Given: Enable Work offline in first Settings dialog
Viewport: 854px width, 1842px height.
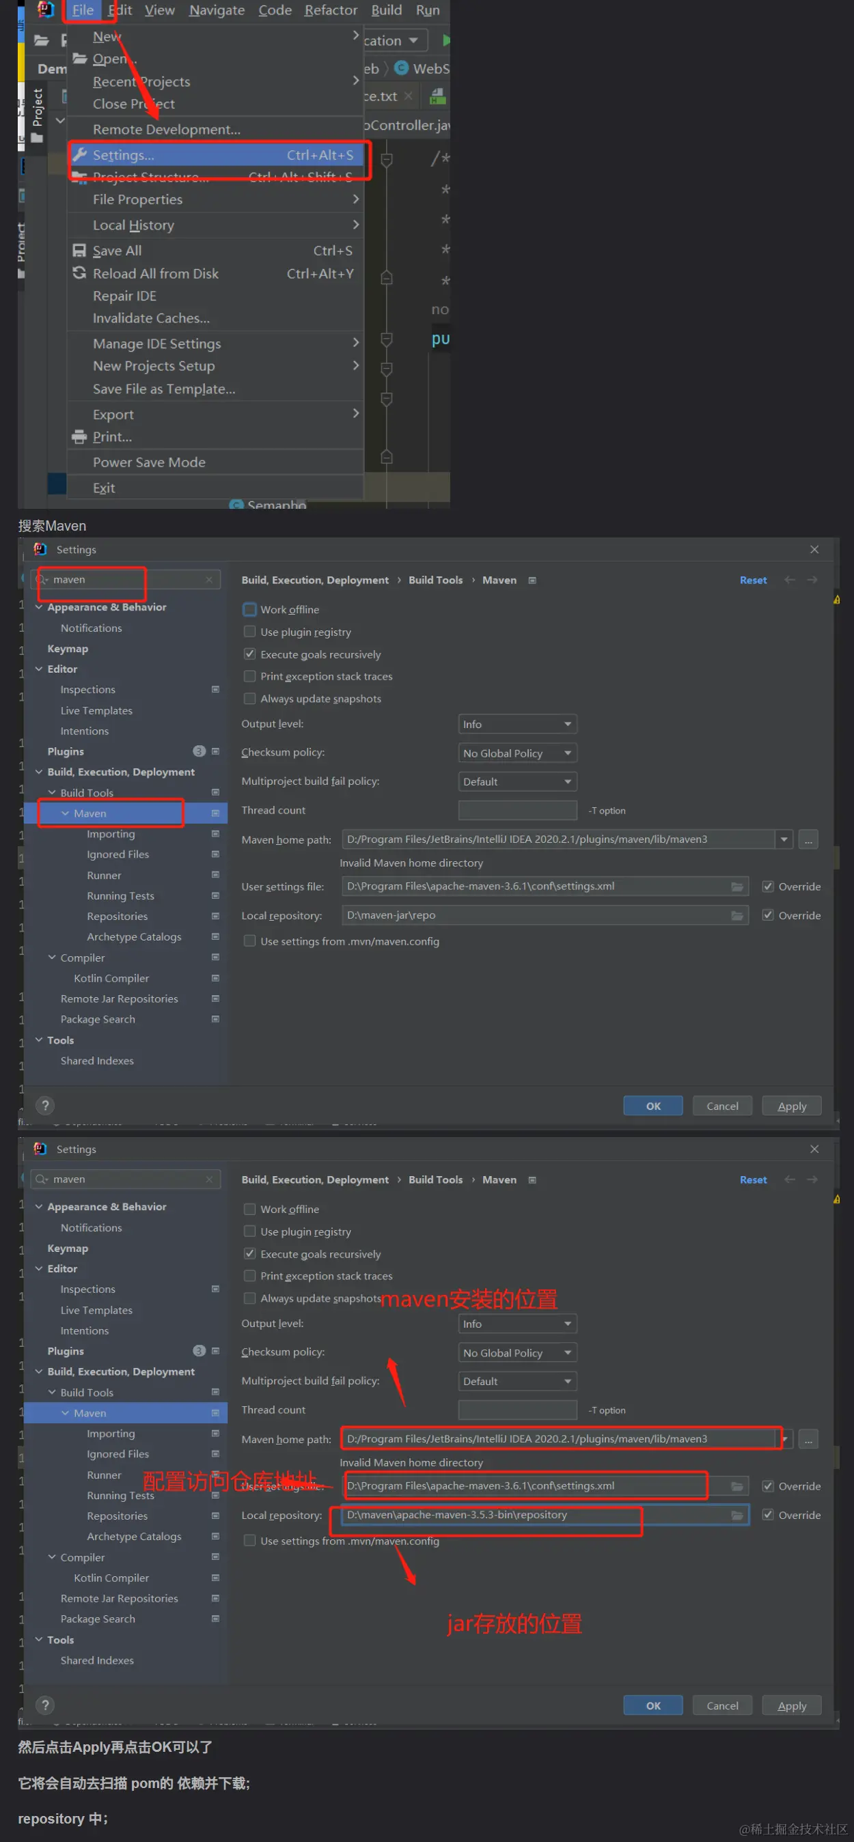Looking at the screenshot, I should click(249, 609).
